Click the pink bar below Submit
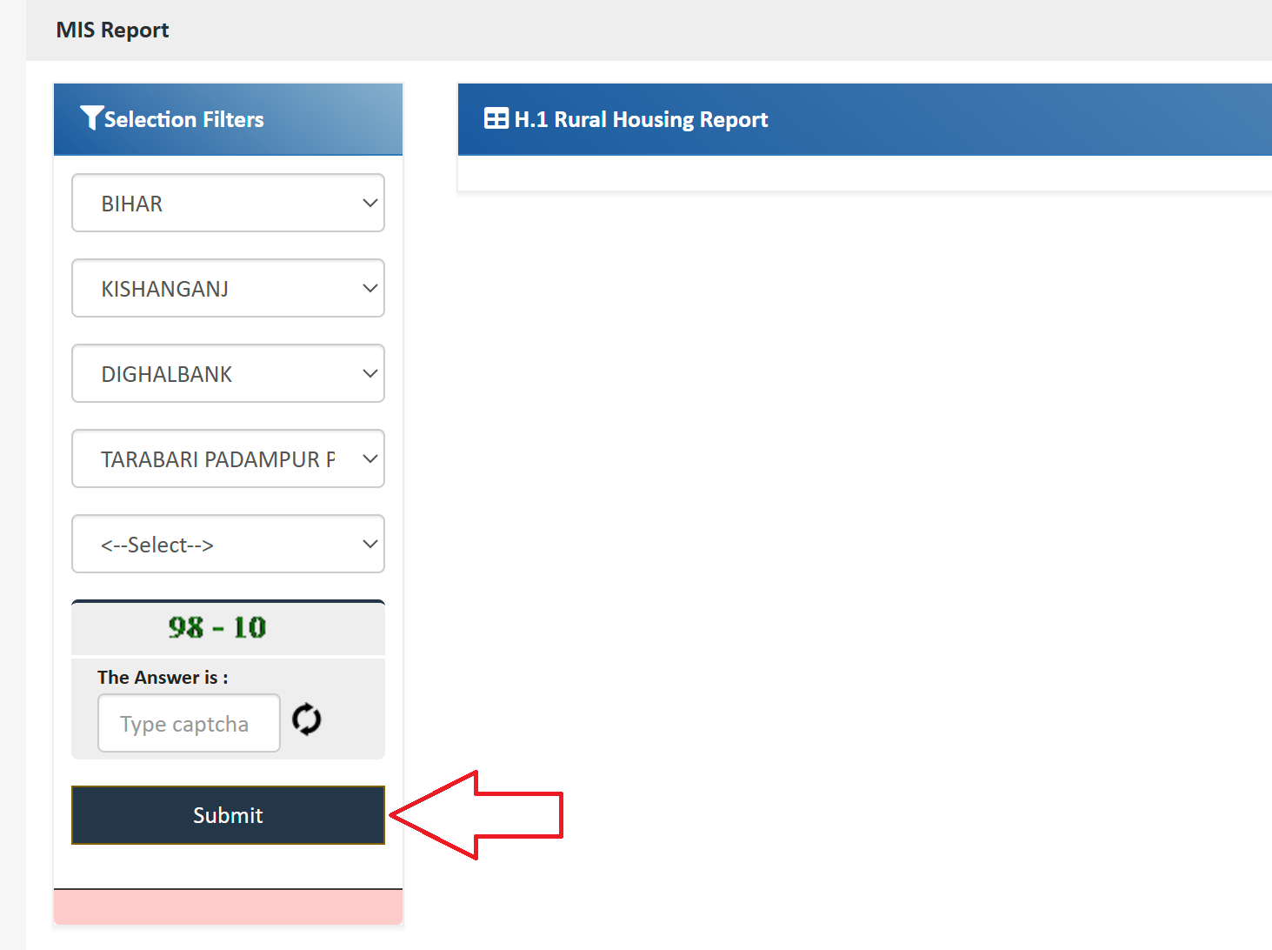The height and width of the screenshot is (950, 1272). (228, 907)
